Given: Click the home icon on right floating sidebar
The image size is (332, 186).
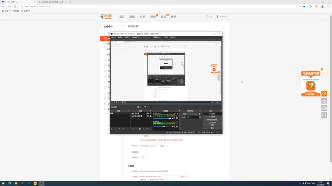Looking at the screenshot, I should (x=324, y=101).
